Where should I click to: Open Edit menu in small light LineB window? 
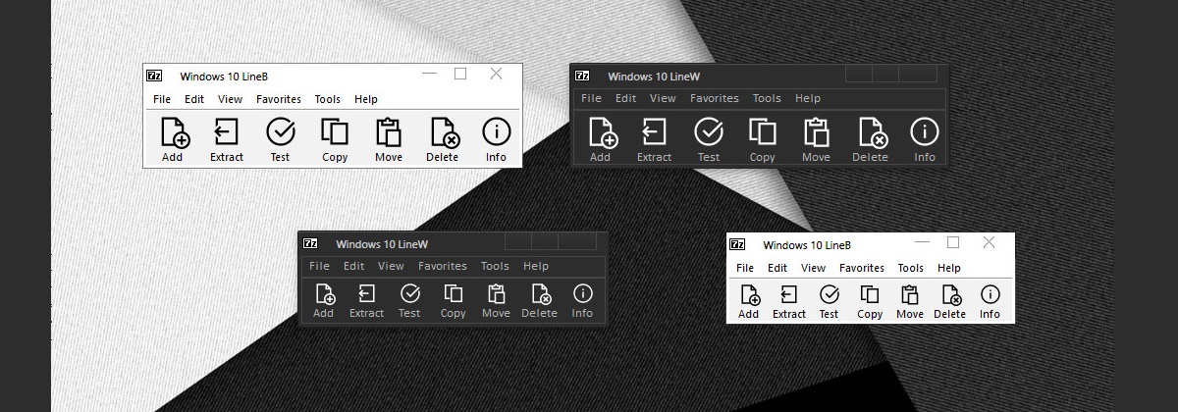[777, 268]
